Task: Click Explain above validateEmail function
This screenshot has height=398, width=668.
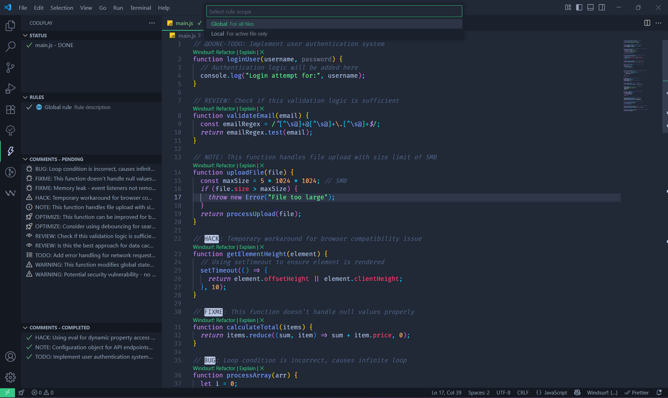Action: [x=247, y=109]
